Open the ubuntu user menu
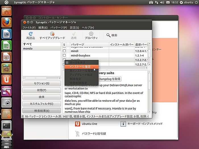199x149 pixels. (186, 2)
